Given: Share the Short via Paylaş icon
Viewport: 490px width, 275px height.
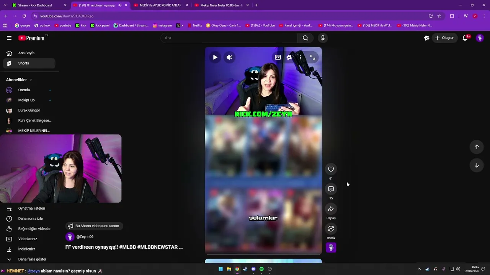Looking at the screenshot, I should (331, 209).
